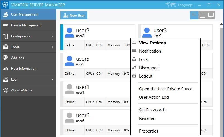Open the Language selector
This screenshot has height=137, width=224.
(x=185, y=5)
